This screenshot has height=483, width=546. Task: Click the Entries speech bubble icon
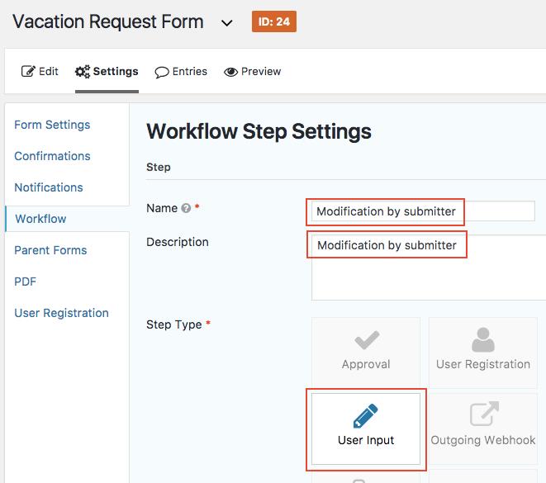point(162,72)
